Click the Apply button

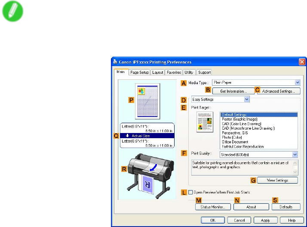coord(265,220)
